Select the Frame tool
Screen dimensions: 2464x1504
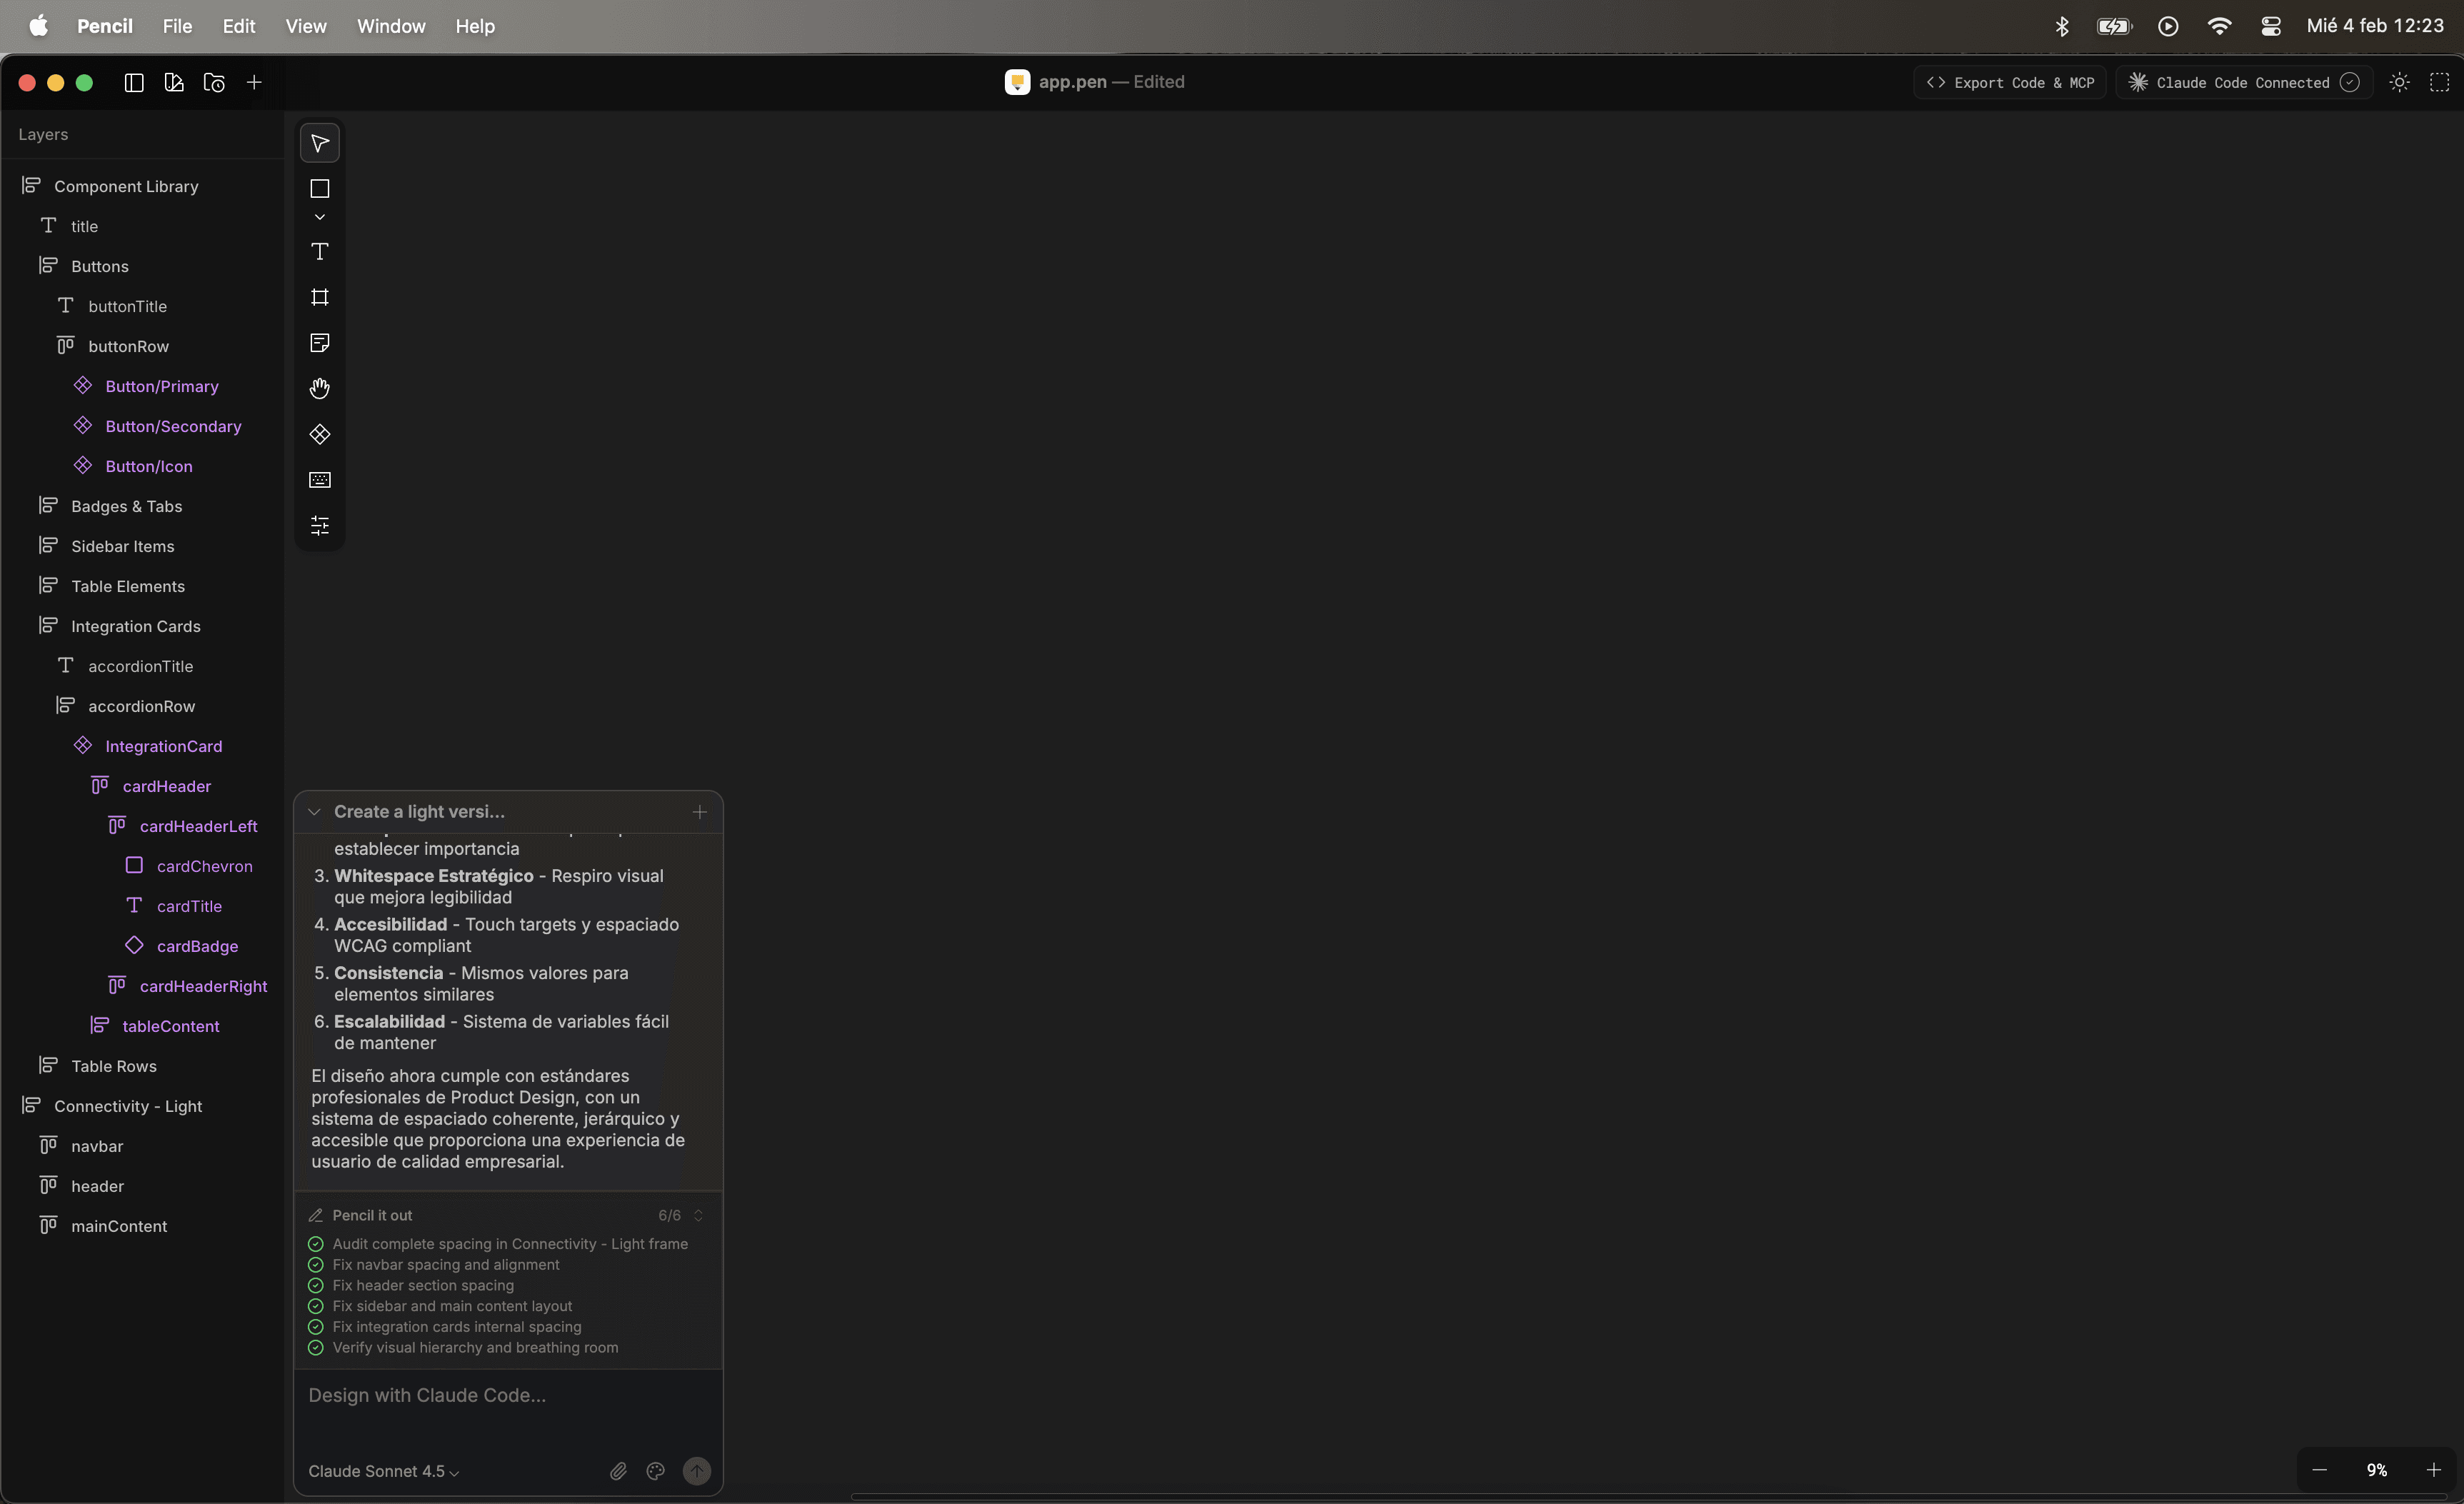320,297
